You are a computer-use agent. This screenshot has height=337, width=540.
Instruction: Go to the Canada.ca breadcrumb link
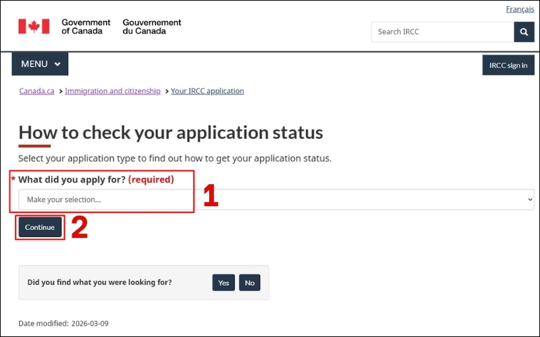click(36, 91)
